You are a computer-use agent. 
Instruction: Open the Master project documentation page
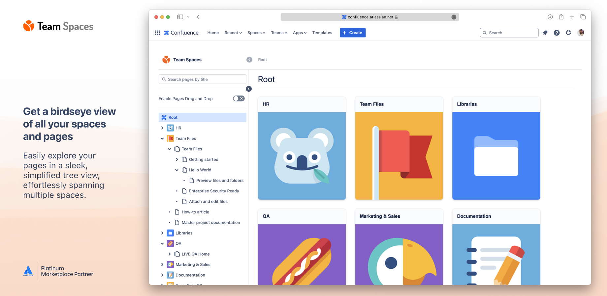click(x=211, y=223)
